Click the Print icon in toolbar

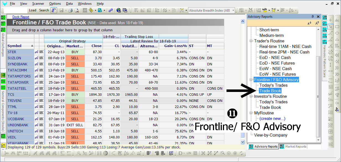(70, 10)
